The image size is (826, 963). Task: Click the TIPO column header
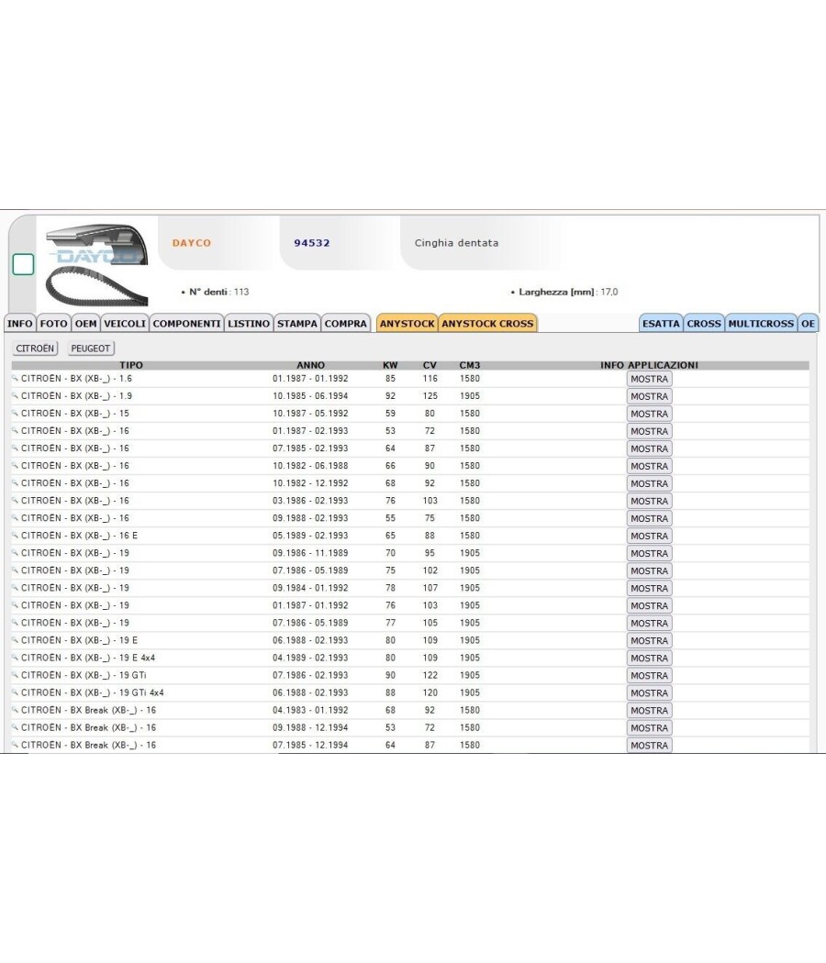click(131, 365)
